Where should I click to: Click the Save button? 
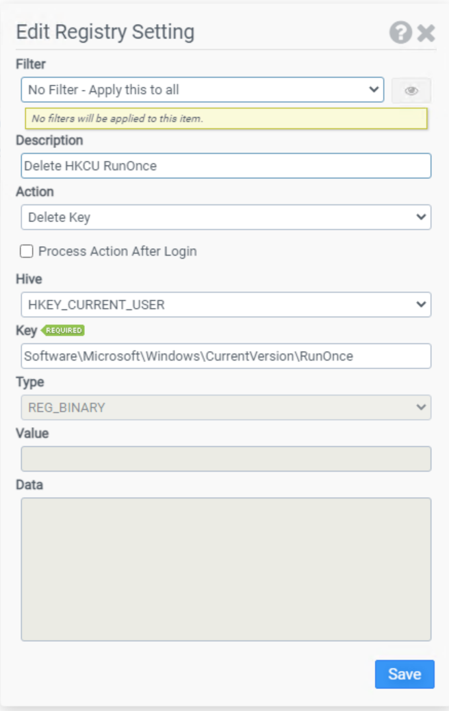(405, 674)
